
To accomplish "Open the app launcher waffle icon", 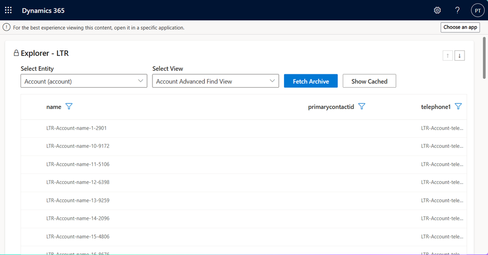I will (8, 10).
